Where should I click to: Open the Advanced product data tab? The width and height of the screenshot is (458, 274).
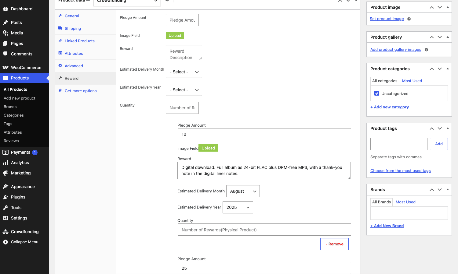[x=85, y=66]
